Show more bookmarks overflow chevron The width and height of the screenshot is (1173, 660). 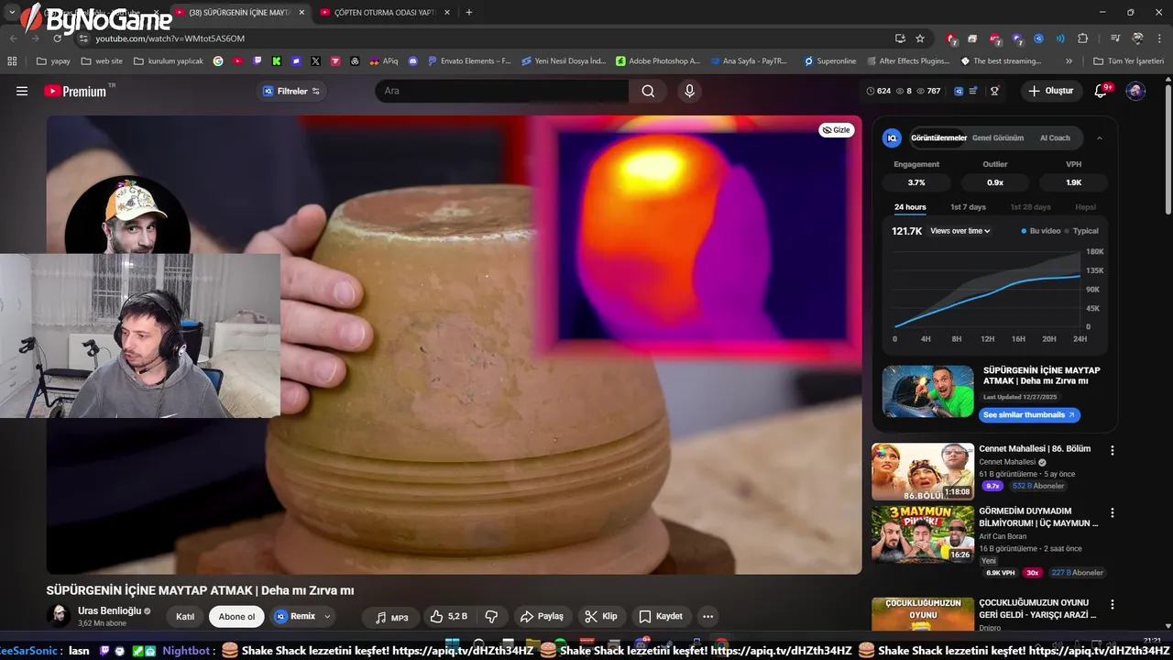[x=1069, y=61]
